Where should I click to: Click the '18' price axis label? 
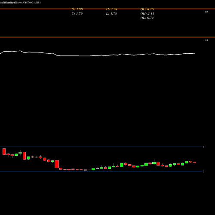click(x=206, y=40)
